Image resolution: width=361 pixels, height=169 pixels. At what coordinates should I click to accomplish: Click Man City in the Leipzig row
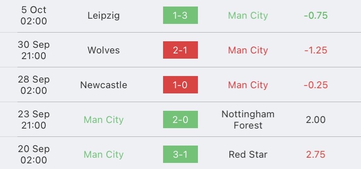248,16
